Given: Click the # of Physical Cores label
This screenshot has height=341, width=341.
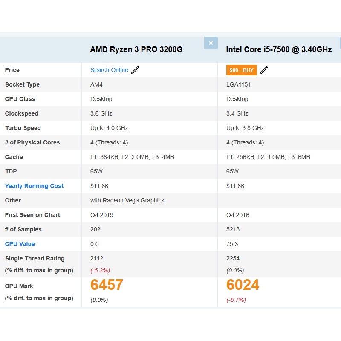Looking at the screenshot, I should click(32, 142).
